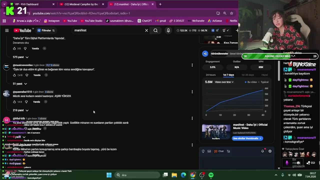Open File Explorer from taskbar

174,175
